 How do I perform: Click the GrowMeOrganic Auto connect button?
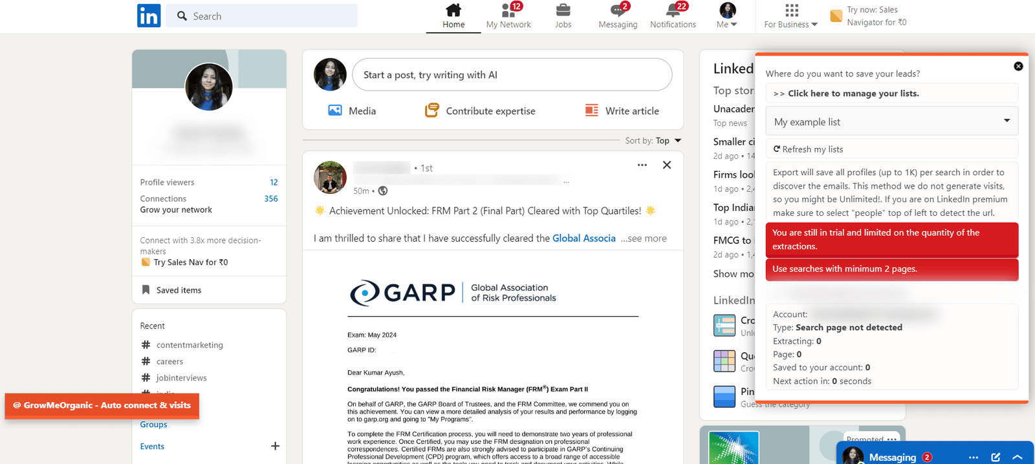pyautogui.click(x=102, y=406)
